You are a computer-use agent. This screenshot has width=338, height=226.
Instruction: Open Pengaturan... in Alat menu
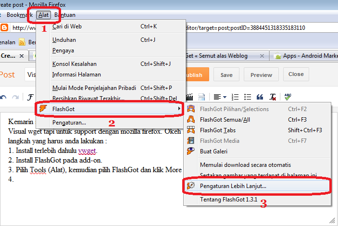pos(69,123)
